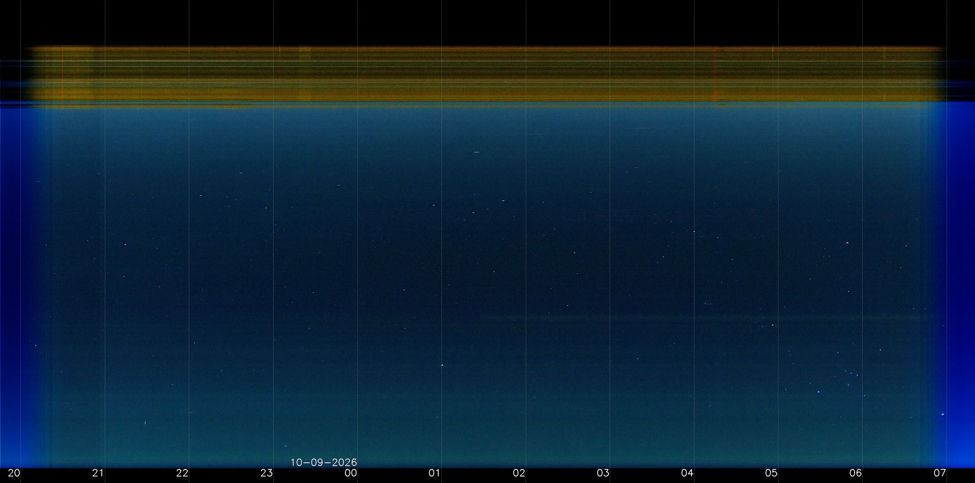Select the 01 hour timeline label
The image size is (975, 483).
pyautogui.click(x=435, y=473)
